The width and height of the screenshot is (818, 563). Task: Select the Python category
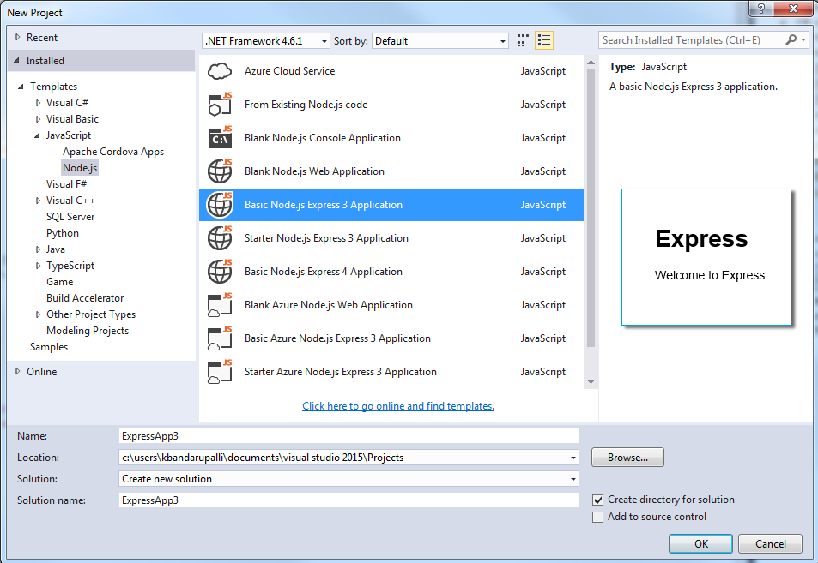(63, 233)
